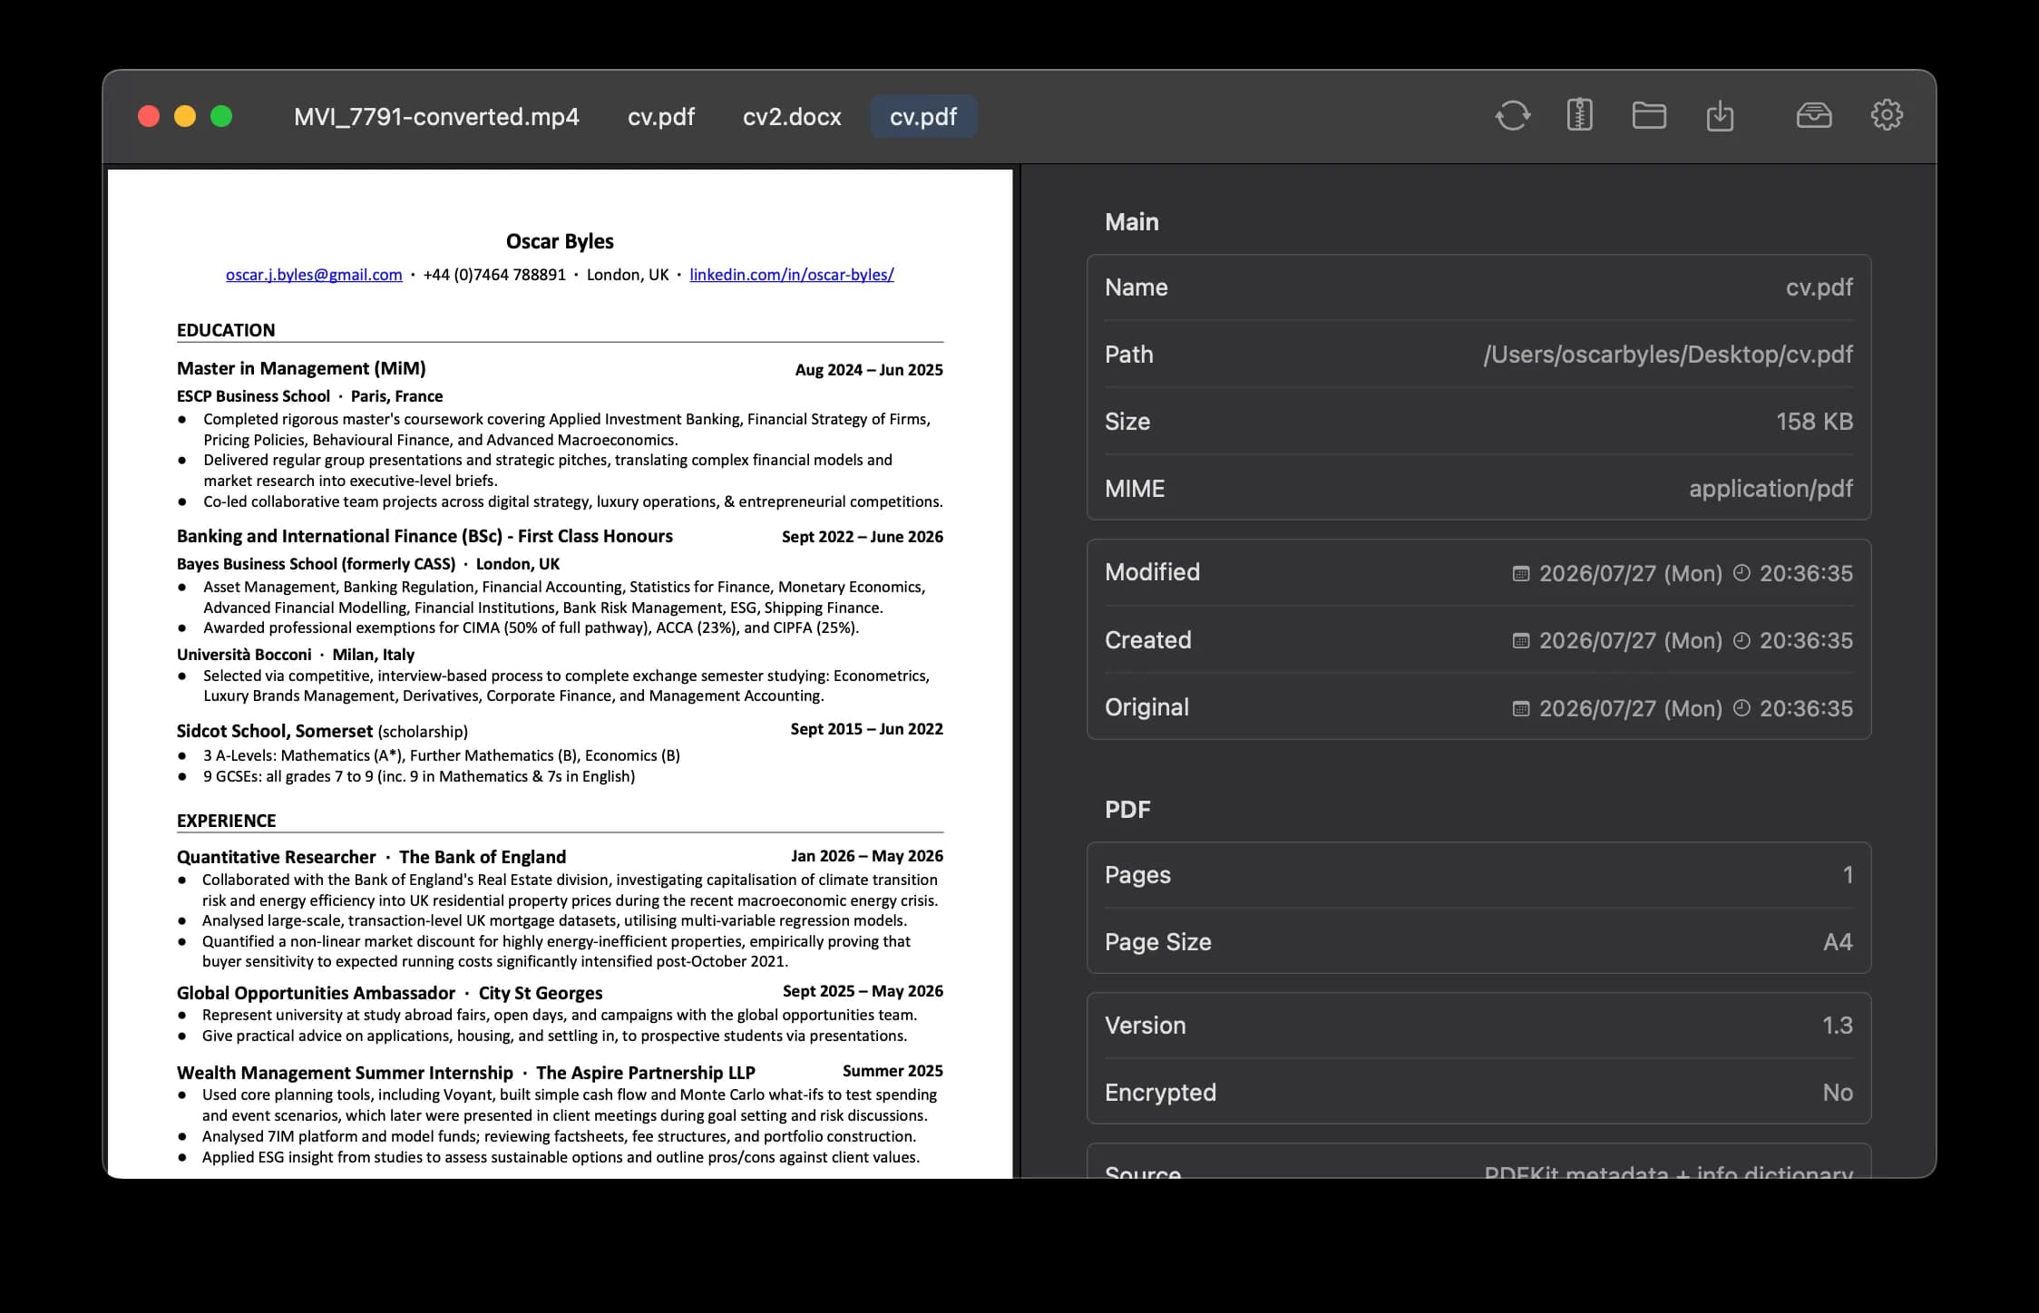Click the Encrypted value No

tap(1838, 1093)
